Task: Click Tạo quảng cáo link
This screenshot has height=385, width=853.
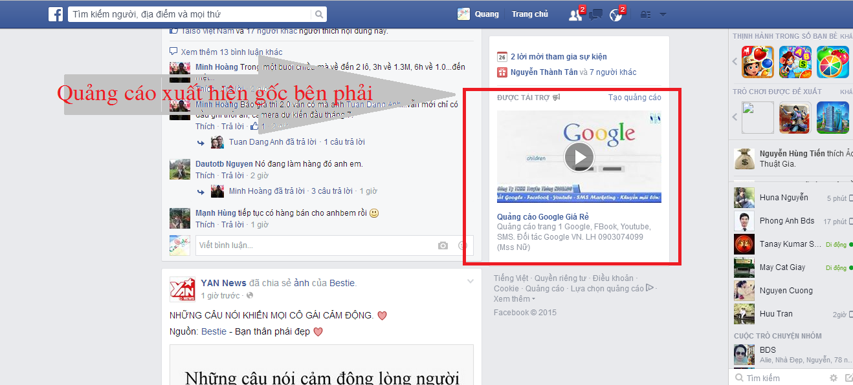Action: 635,98
